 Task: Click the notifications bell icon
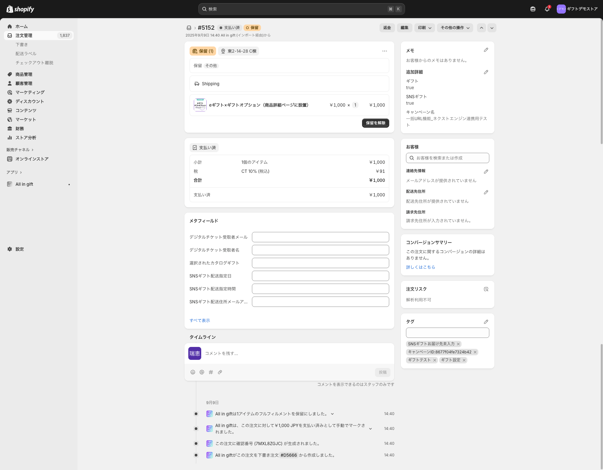[547, 9]
